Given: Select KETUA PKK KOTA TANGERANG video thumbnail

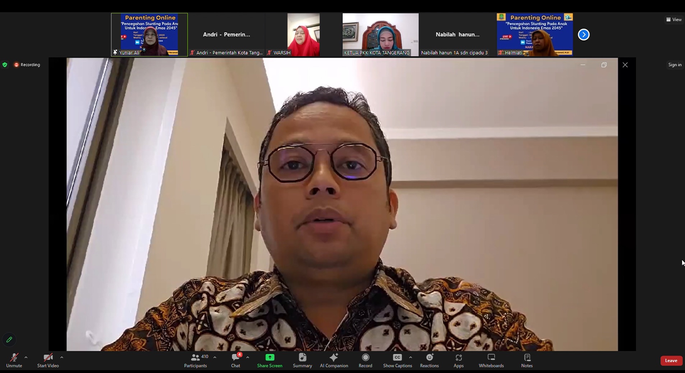Looking at the screenshot, I should (x=380, y=34).
